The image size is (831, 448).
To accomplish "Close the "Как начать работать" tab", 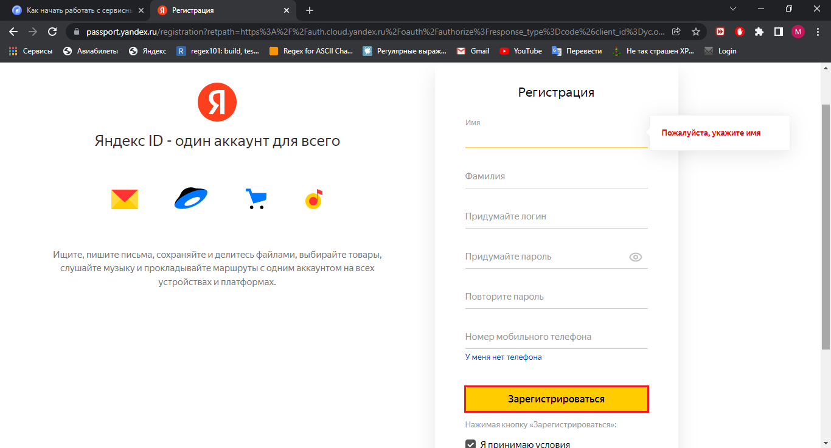I will [x=141, y=10].
